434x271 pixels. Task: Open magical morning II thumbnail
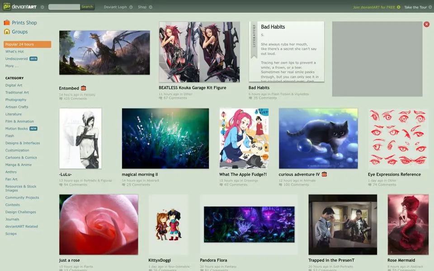coord(165,139)
